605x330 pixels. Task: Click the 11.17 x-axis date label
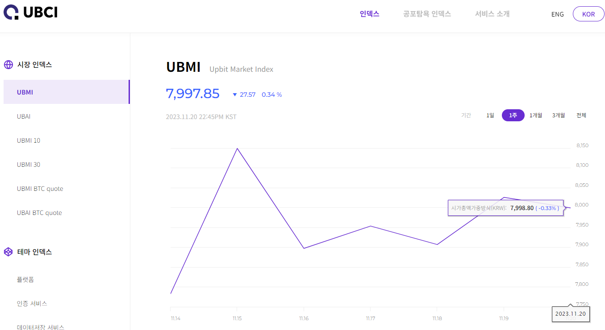(370, 318)
